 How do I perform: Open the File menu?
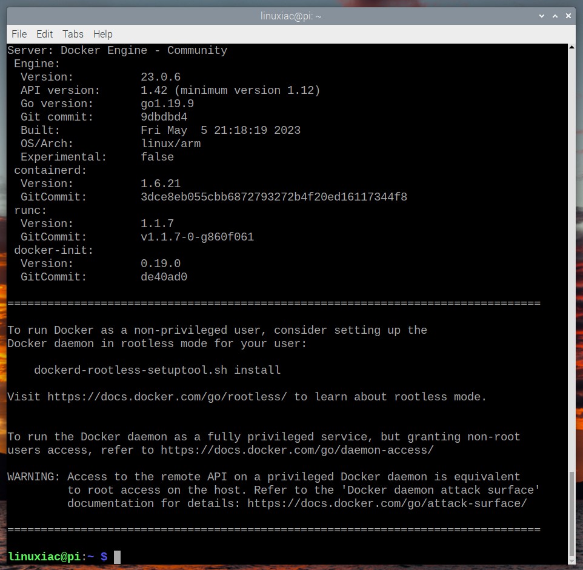click(19, 34)
